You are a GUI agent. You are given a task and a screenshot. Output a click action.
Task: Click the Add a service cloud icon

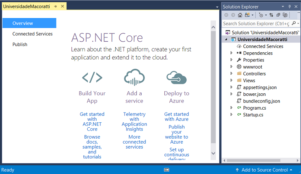click(x=134, y=77)
